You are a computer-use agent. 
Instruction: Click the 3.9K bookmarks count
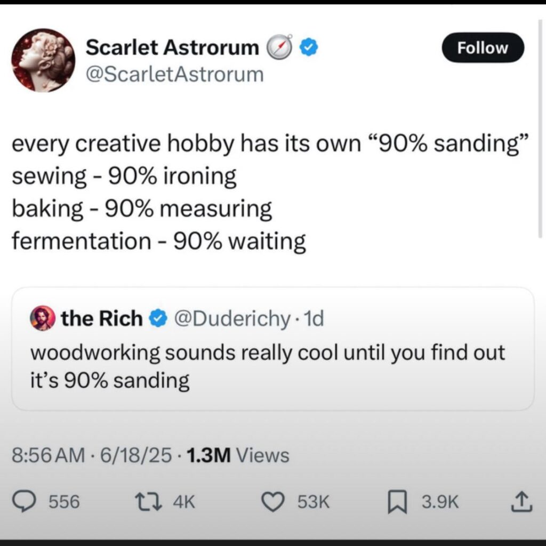(440, 501)
